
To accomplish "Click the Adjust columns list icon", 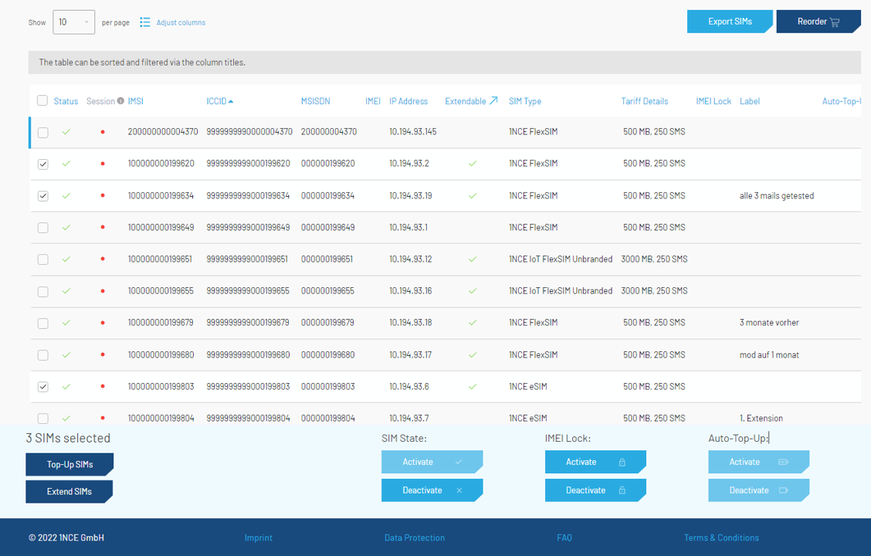I will pyautogui.click(x=145, y=22).
